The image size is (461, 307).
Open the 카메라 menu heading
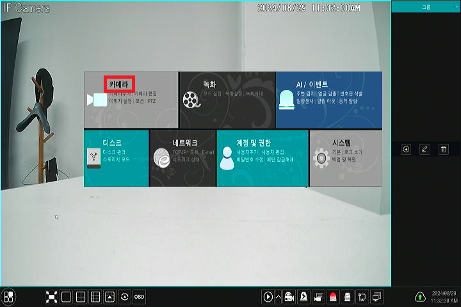[x=119, y=84]
